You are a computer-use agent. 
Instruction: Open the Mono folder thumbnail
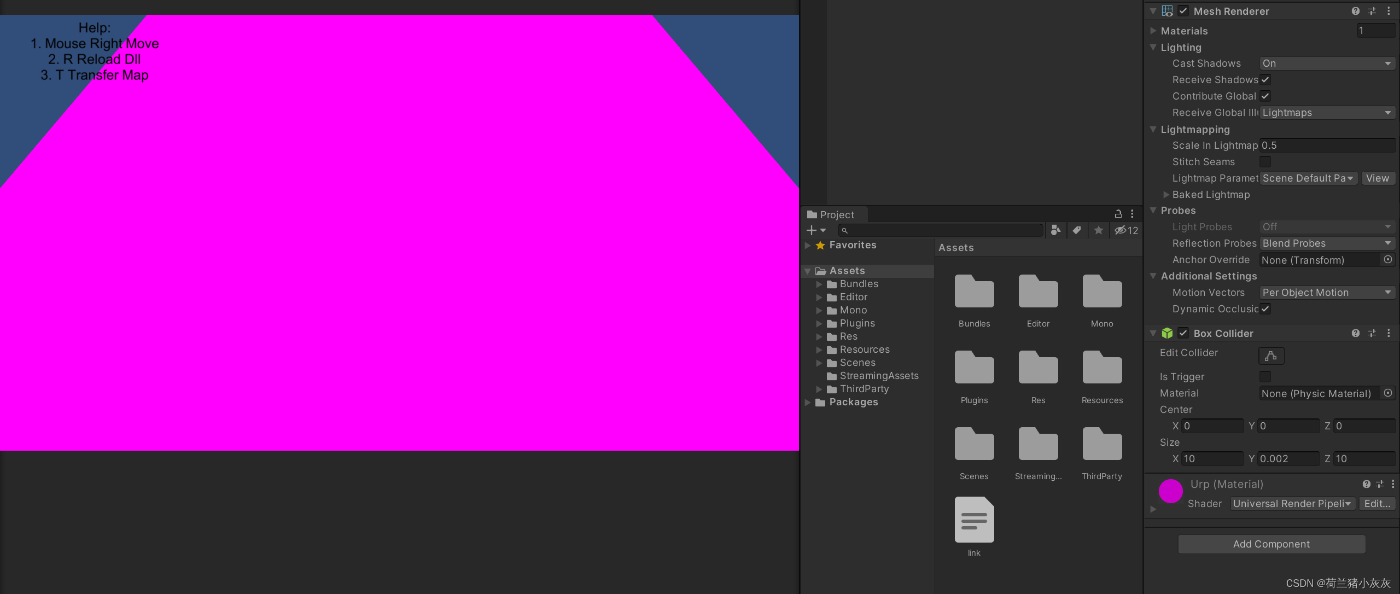(x=1102, y=291)
